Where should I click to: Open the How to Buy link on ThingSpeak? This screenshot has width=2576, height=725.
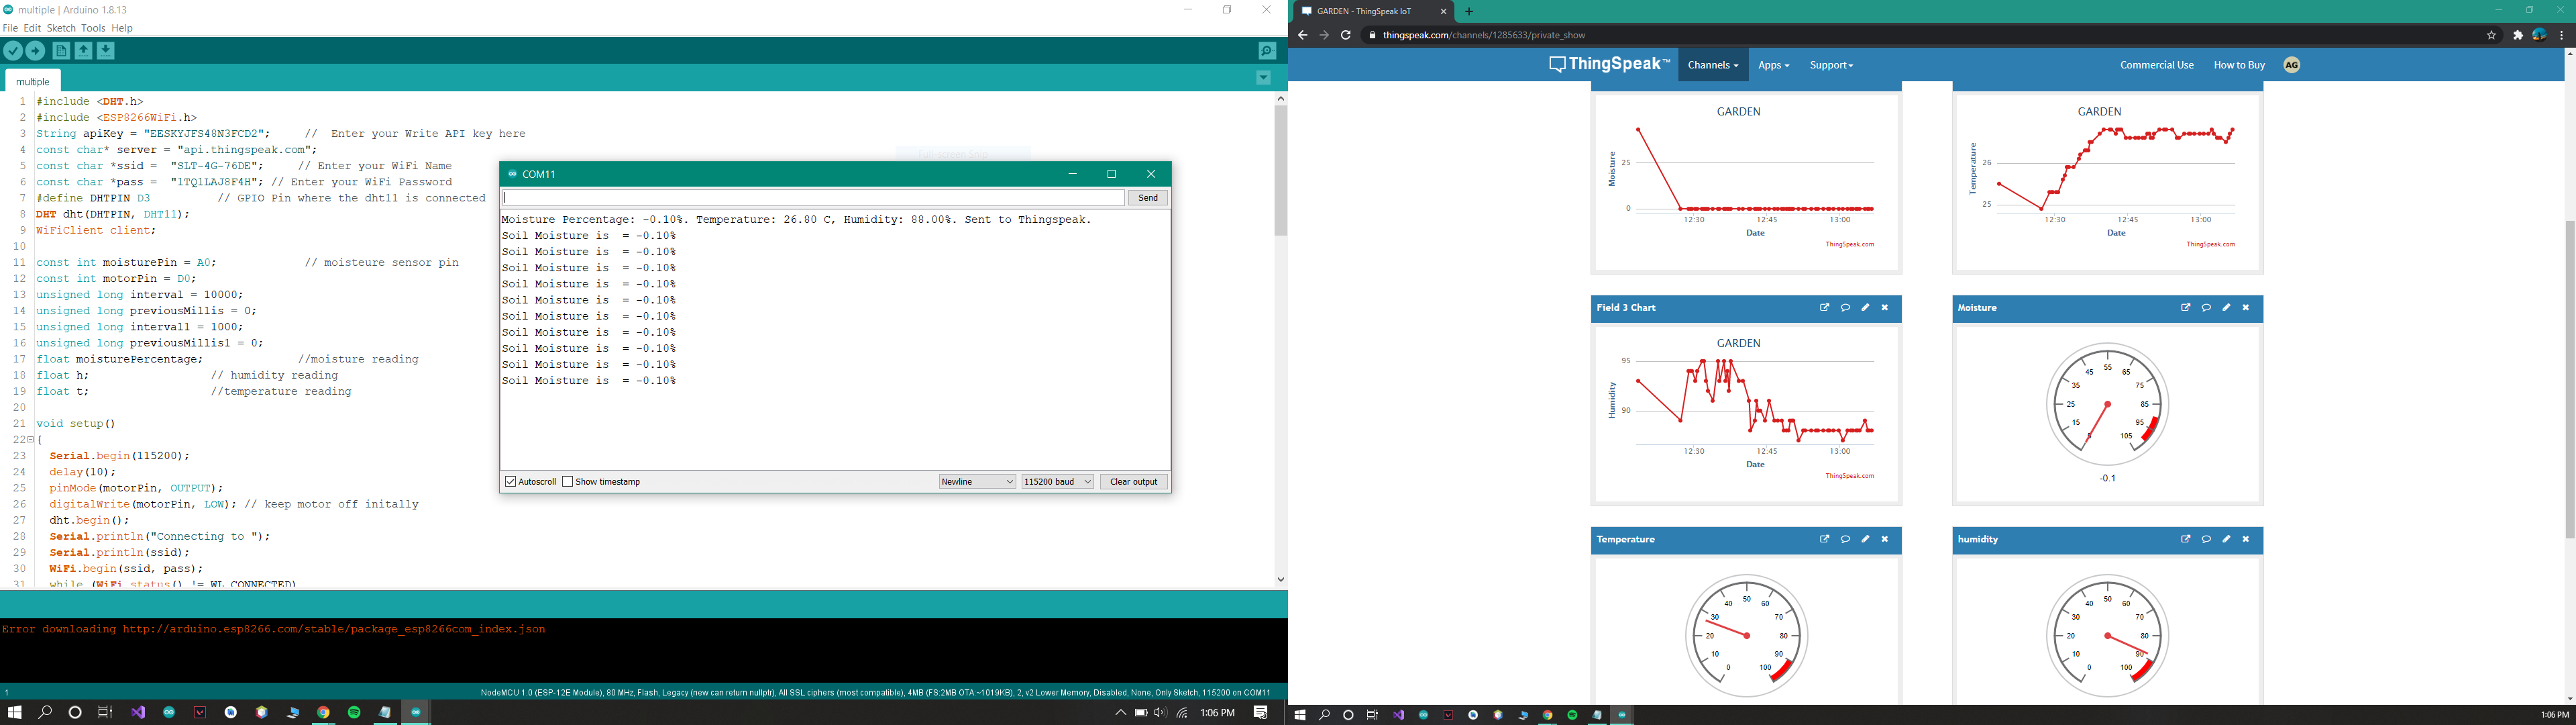[x=2239, y=64]
